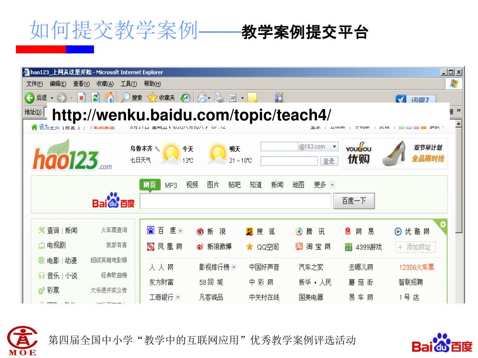This screenshot has height=358, width=478.
Task: Open 腾讯 site link
Action: click(x=310, y=231)
